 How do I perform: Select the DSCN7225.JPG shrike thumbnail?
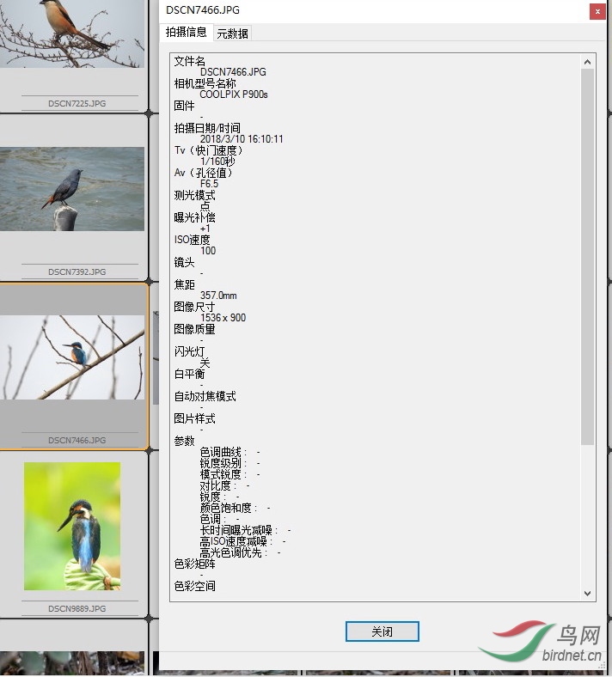[73, 34]
